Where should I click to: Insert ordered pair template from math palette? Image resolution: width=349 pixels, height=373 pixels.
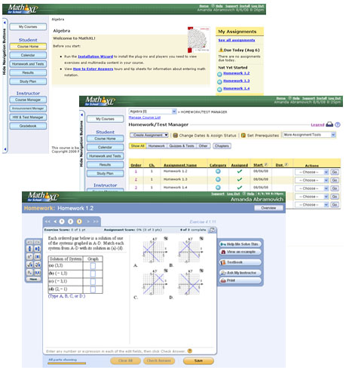point(38,272)
